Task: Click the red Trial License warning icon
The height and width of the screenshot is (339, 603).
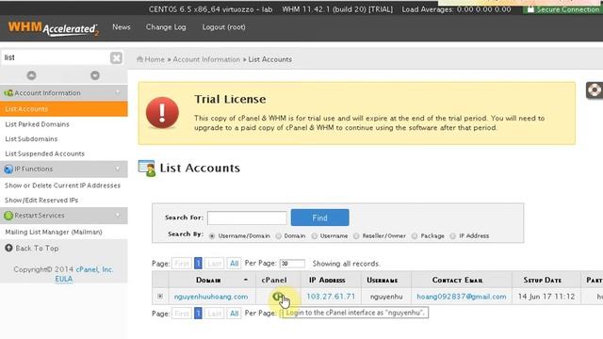Action: coord(162,113)
